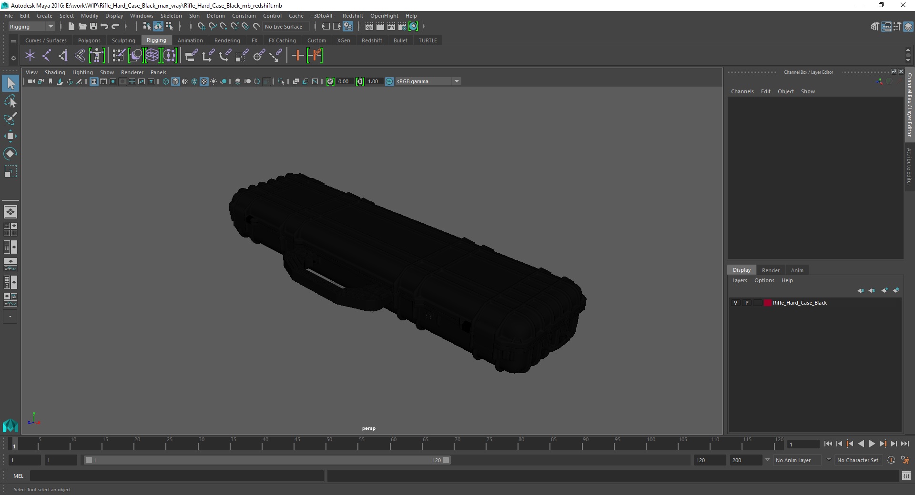This screenshot has width=915, height=495.
Task: Click the Maya home logo icon
Action: [10, 425]
